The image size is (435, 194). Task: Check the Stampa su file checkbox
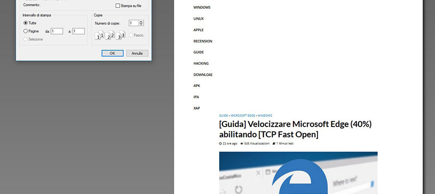(x=118, y=6)
